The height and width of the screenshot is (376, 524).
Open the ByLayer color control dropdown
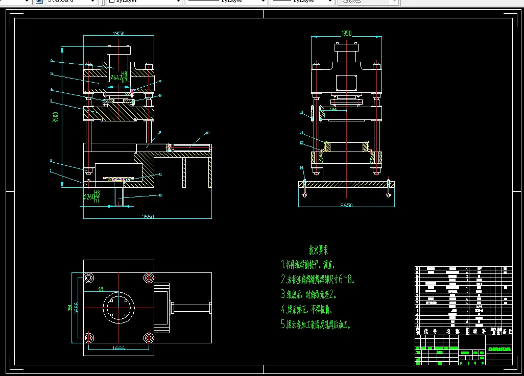tap(145, 2)
